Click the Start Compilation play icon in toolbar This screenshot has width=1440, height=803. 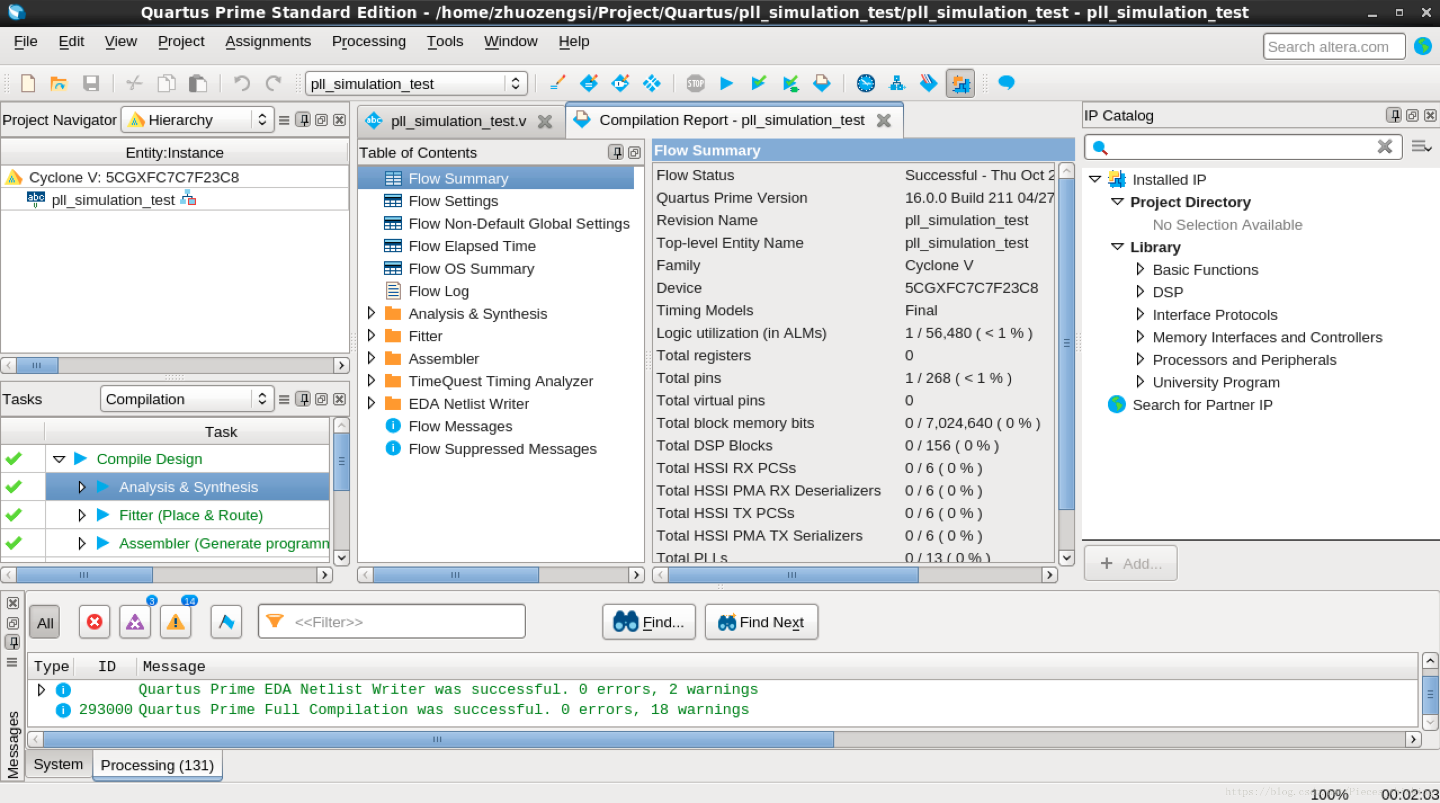[726, 84]
